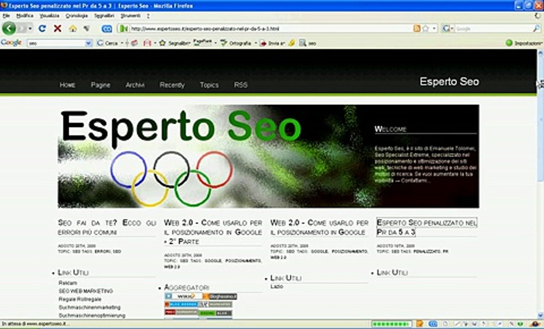The height and width of the screenshot is (329, 544).
Task: Expand the Google toolbar search box dropdown
Action: [89, 43]
